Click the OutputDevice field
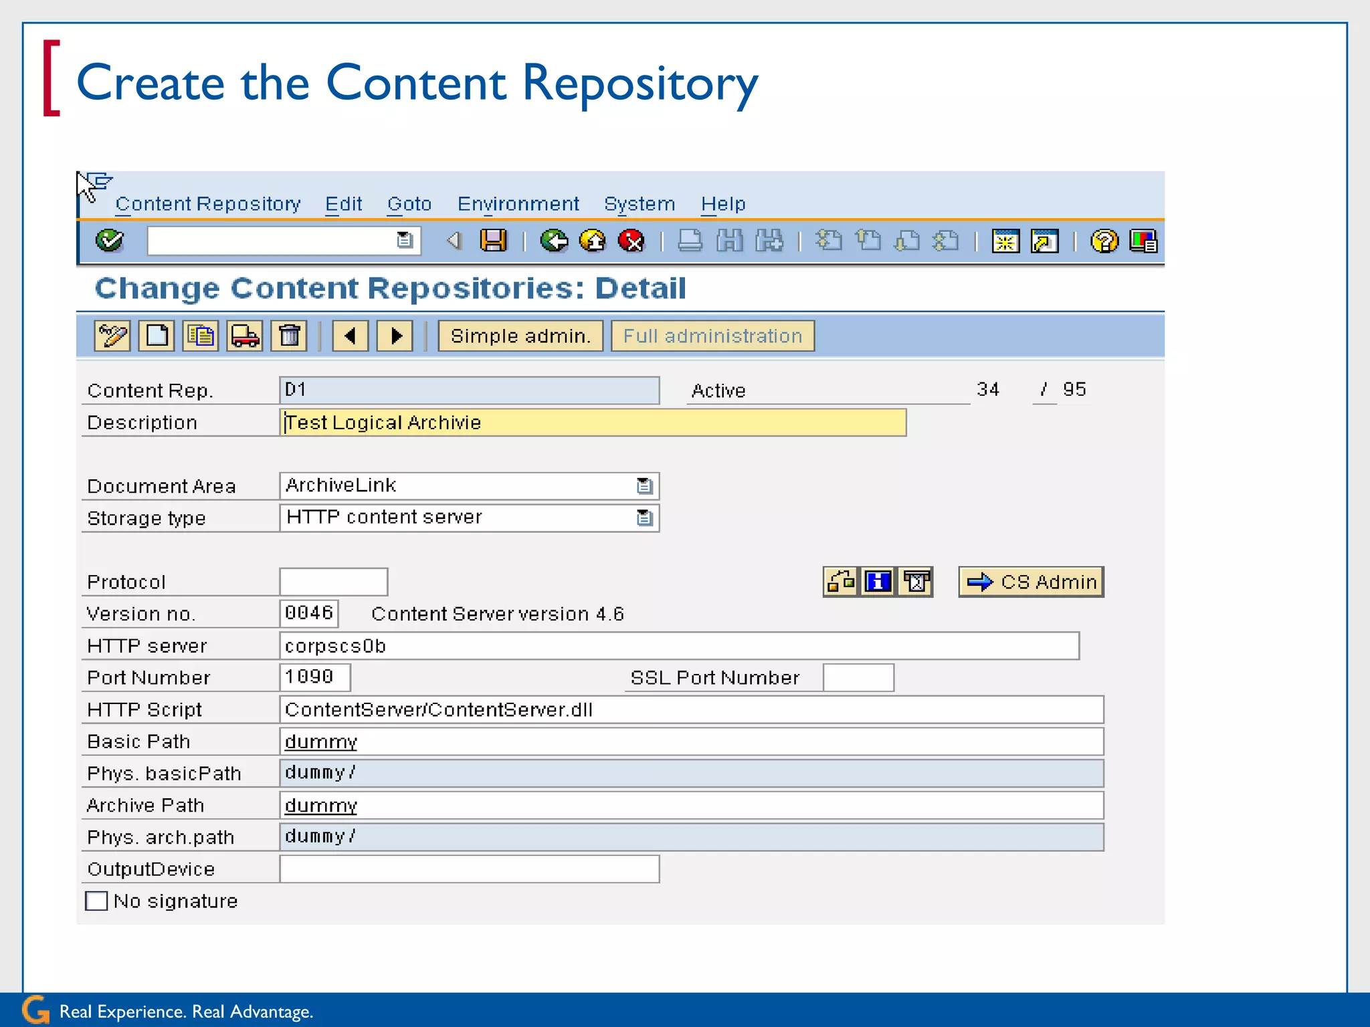The height and width of the screenshot is (1027, 1370). click(470, 869)
